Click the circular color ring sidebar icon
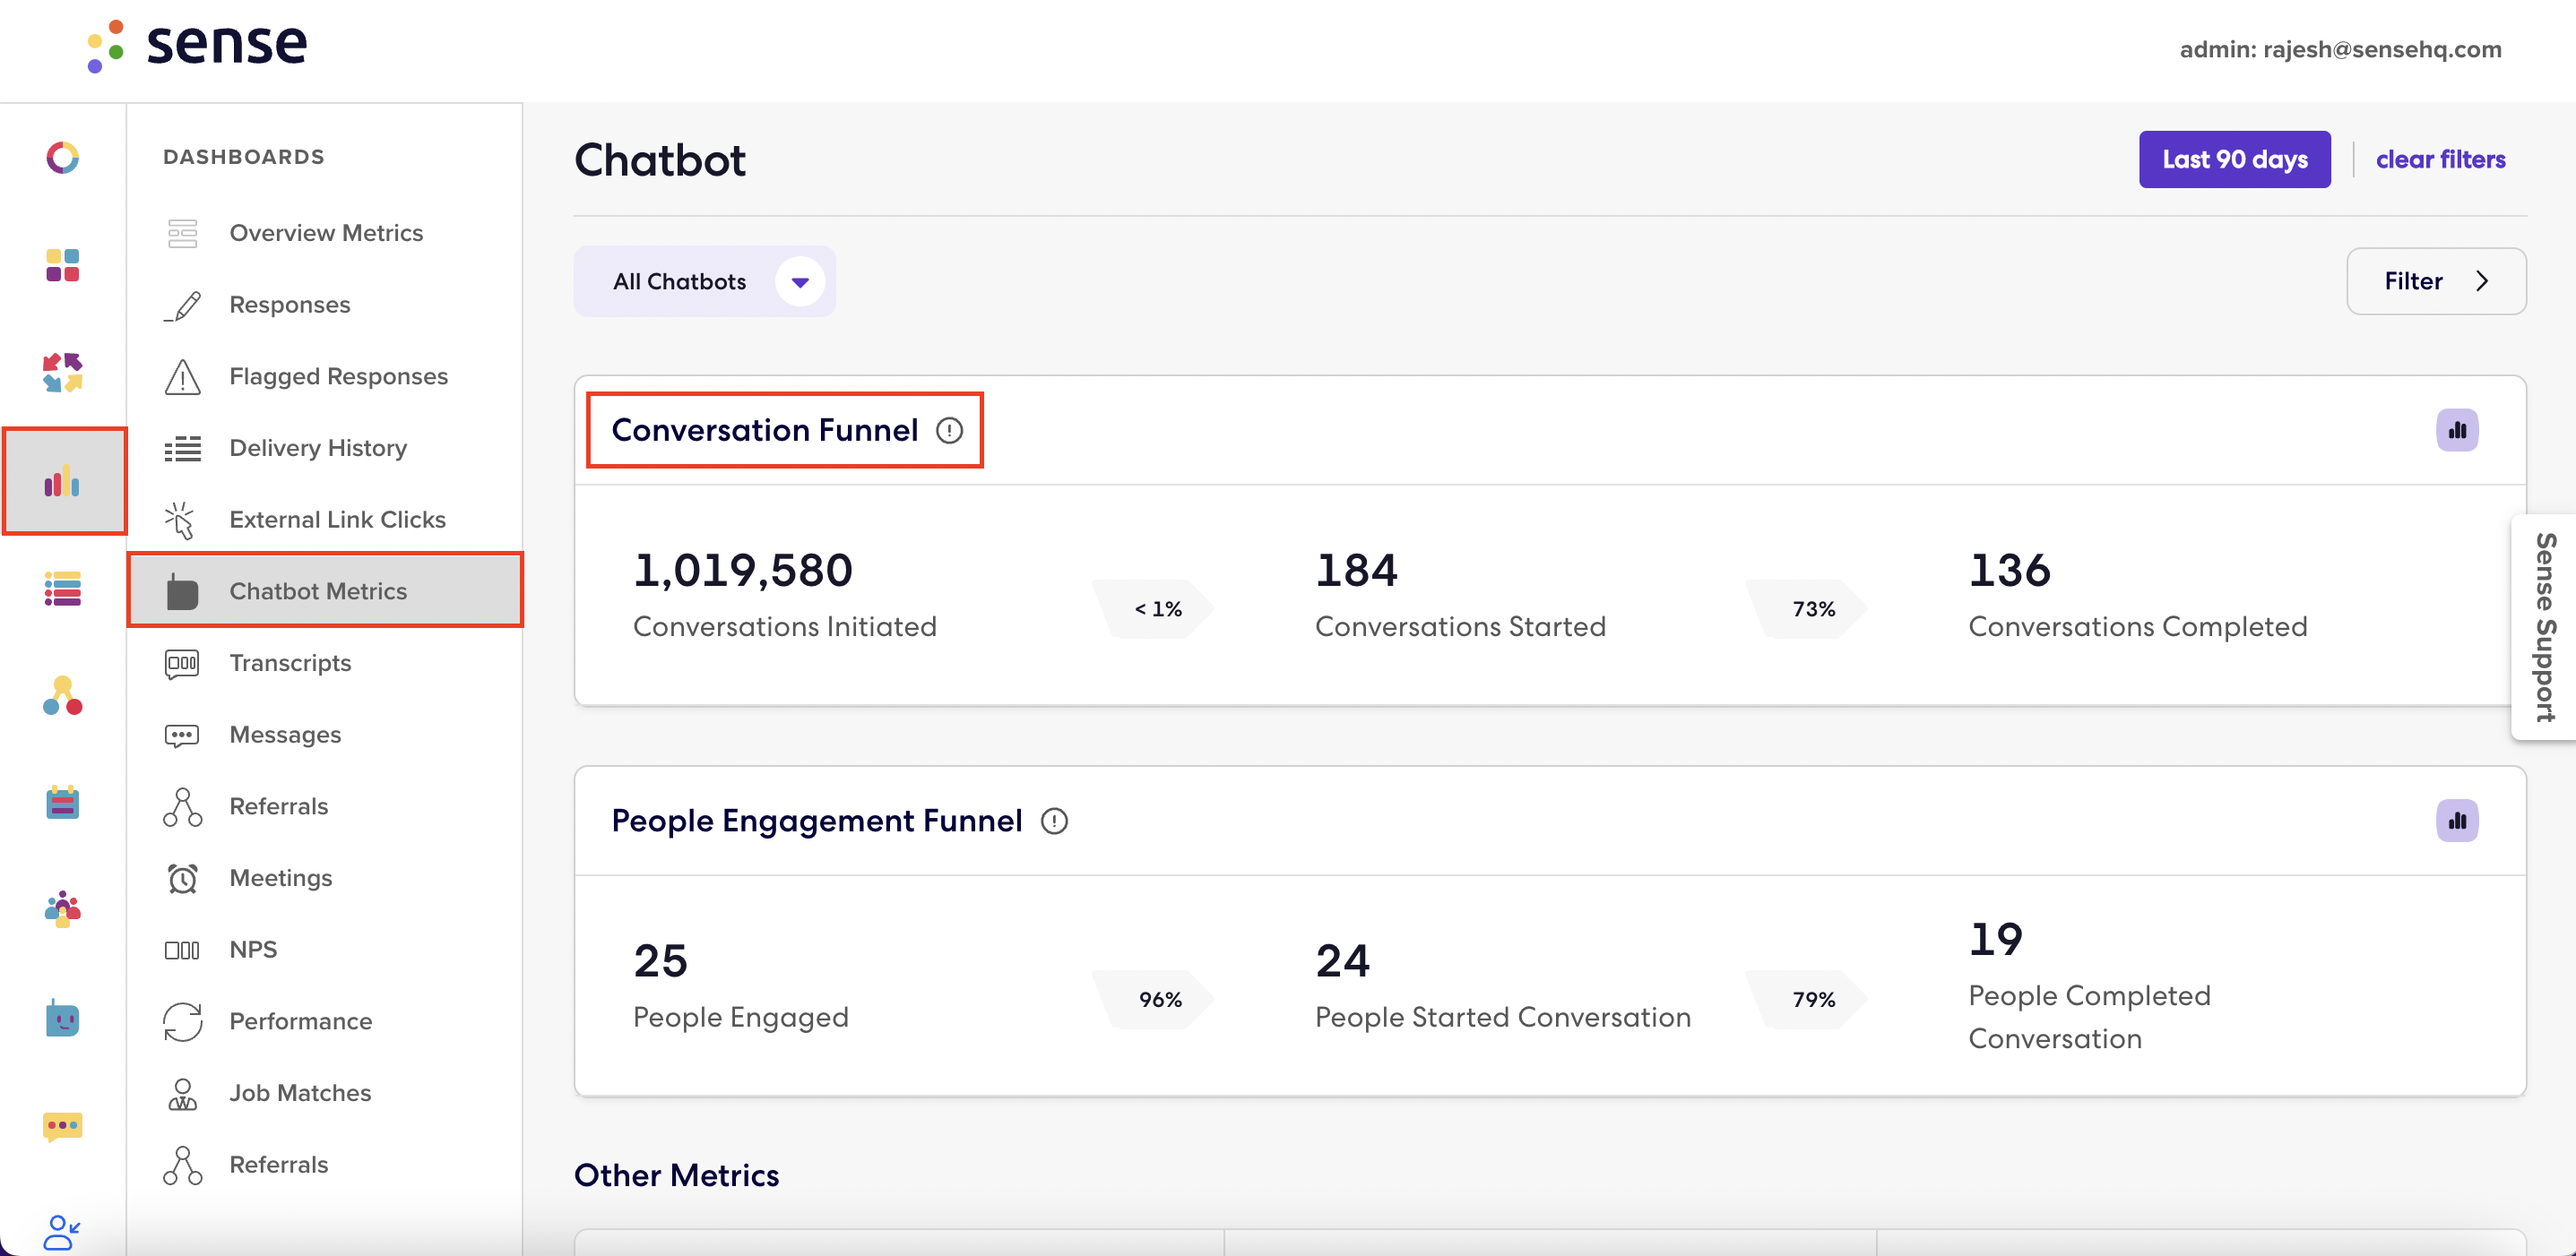Screen dimensions: 2576x1256 (62, 158)
